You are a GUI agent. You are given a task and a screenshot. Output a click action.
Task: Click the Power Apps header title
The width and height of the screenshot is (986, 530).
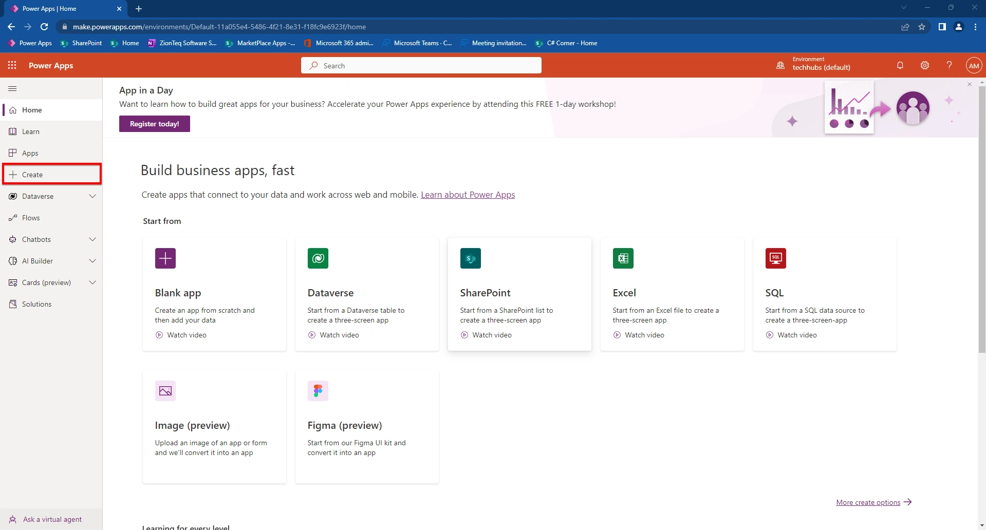coord(51,65)
